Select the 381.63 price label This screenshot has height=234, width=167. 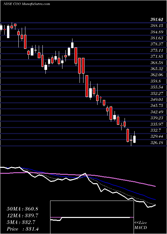click(x=157, y=38)
